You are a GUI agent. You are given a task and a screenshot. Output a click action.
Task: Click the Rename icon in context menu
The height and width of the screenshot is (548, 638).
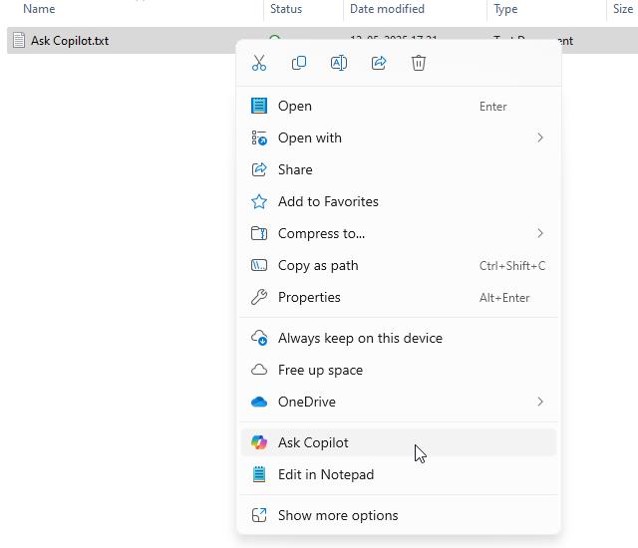[x=339, y=63]
